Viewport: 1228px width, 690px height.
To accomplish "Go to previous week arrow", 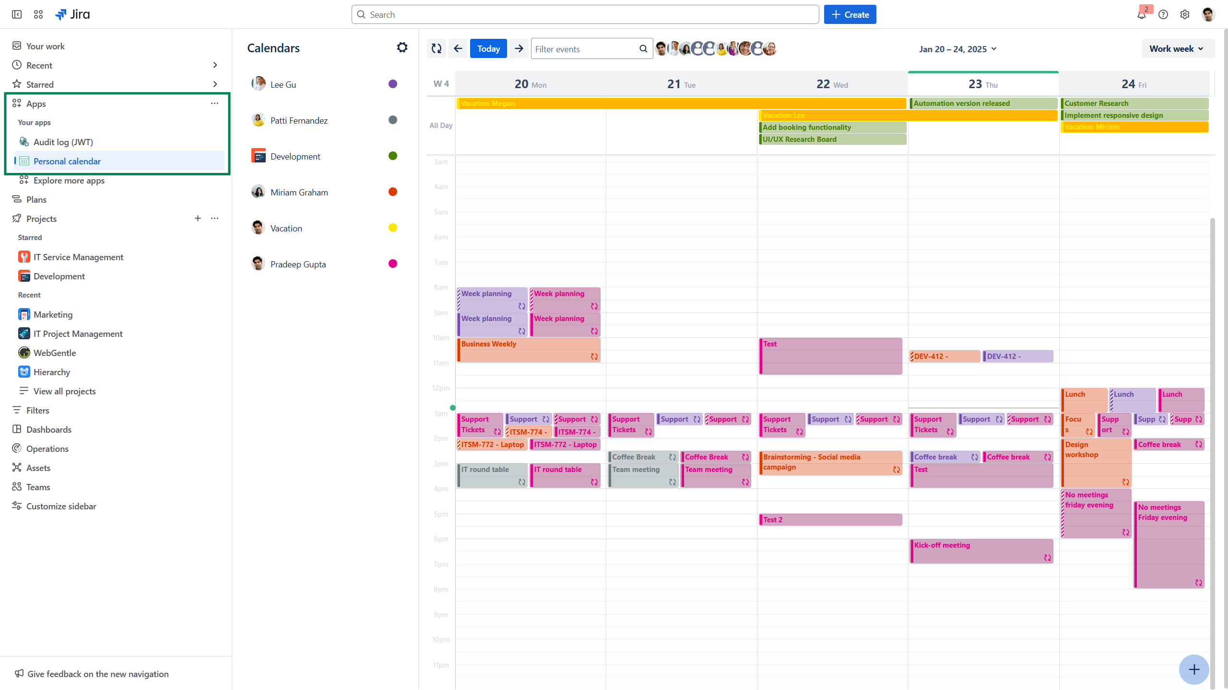I will click(x=458, y=48).
